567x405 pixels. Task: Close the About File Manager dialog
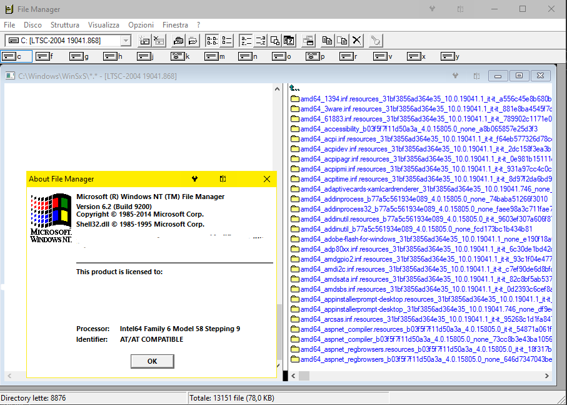click(267, 179)
